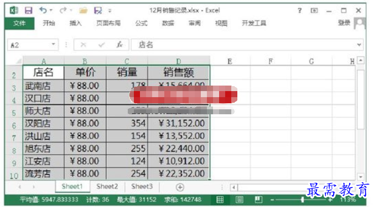Click the open folder icon in quick access
The width and height of the screenshot is (374, 207).
[x=83, y=10]
